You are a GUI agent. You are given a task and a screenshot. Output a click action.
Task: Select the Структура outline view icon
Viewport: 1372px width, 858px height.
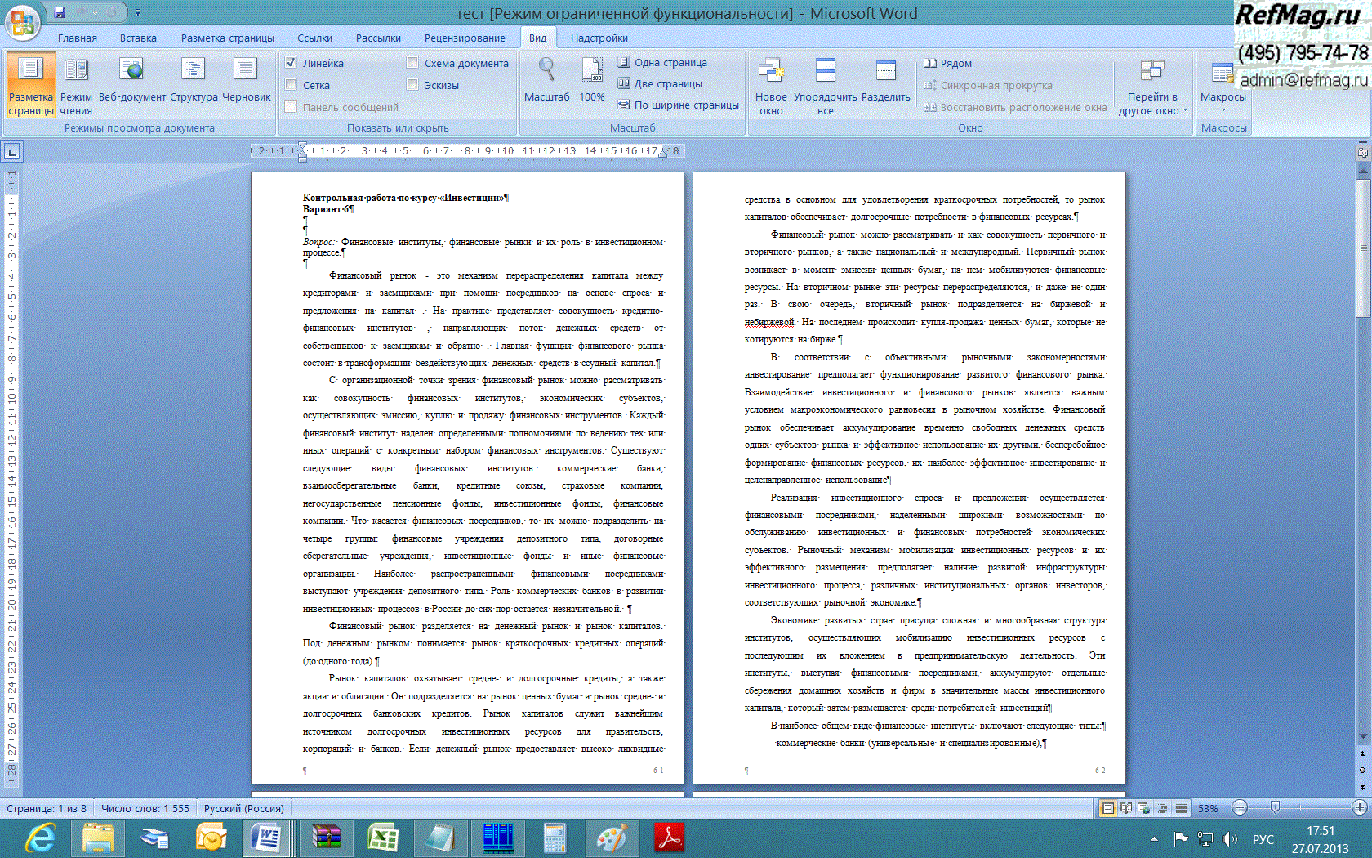coord(194,71)
